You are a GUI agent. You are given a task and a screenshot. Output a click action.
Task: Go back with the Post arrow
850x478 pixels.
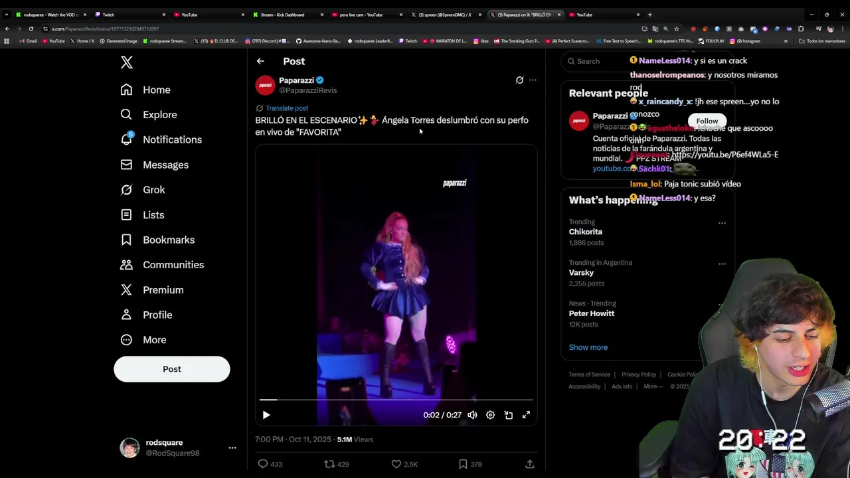260,61
